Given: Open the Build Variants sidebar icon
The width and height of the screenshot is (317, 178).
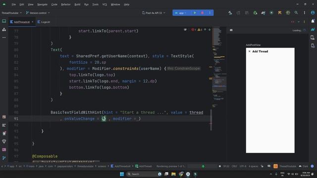Looking at the screenshot, I should pyautogui.click(x=4, y=117).
